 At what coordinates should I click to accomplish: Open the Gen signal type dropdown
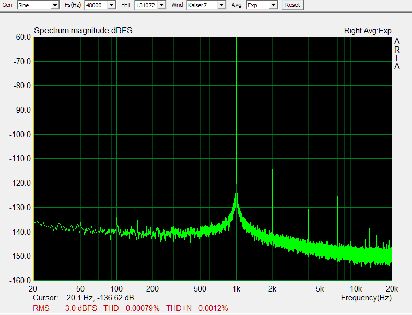55,5
